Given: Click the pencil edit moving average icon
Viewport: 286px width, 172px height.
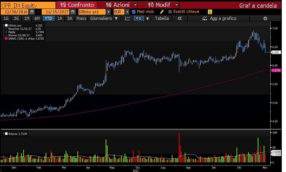Looking at the screenshot, I should click(162, 12).
